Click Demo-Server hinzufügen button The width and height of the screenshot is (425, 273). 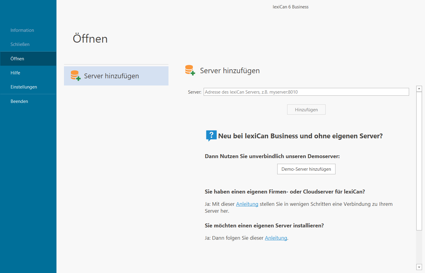pyautogui.click(x=306, y=169)
